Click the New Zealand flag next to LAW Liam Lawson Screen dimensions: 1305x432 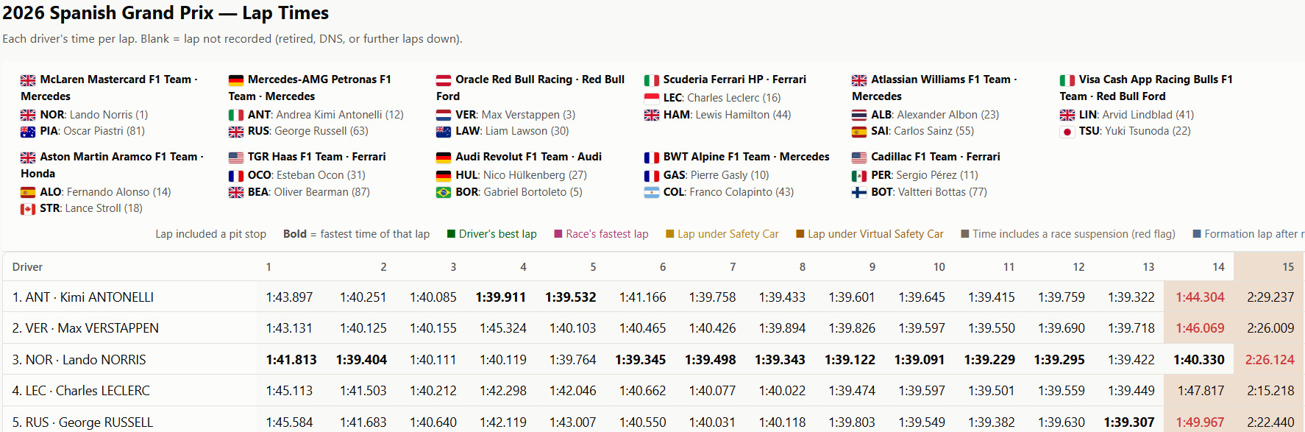pos(444,132)
